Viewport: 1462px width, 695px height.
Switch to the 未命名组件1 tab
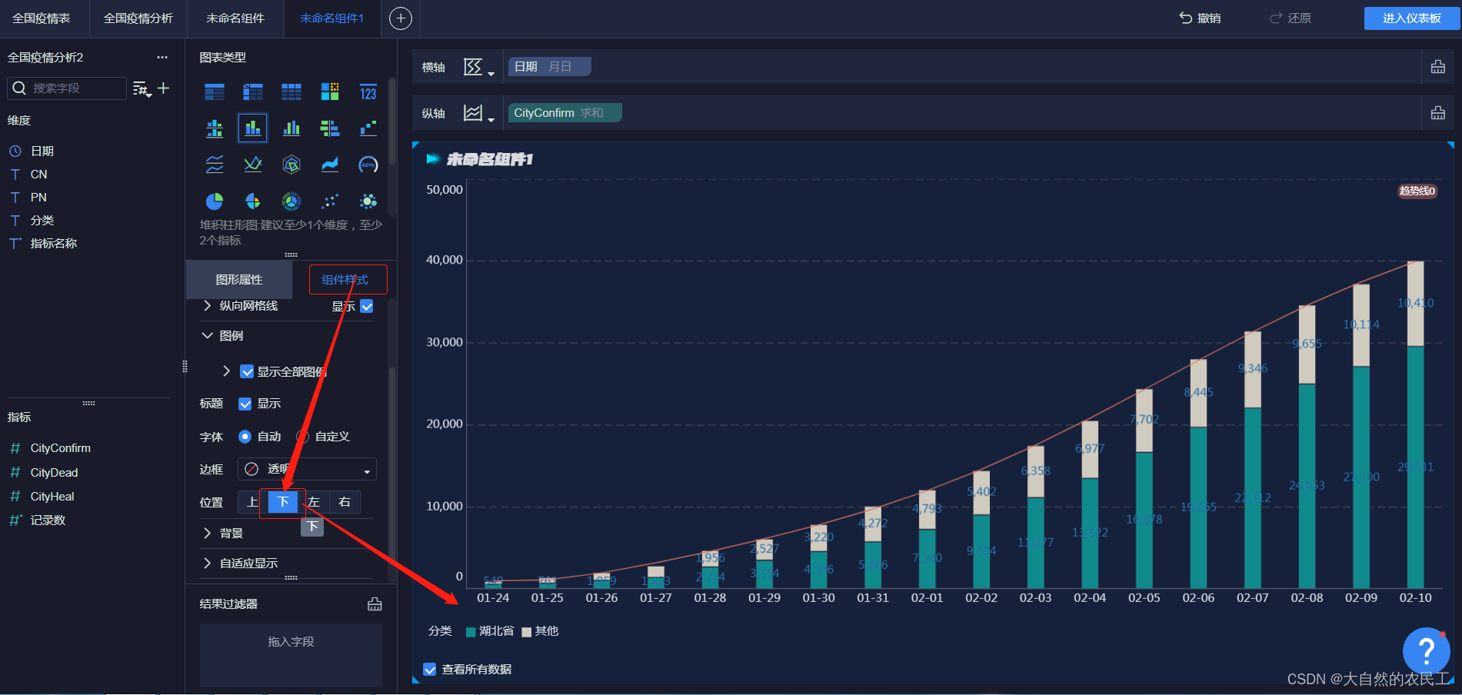tap(332, 18)
